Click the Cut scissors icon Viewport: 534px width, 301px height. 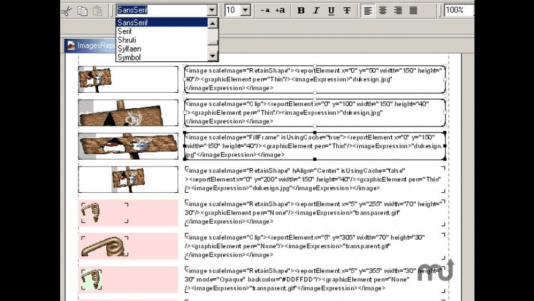[67, 11]
